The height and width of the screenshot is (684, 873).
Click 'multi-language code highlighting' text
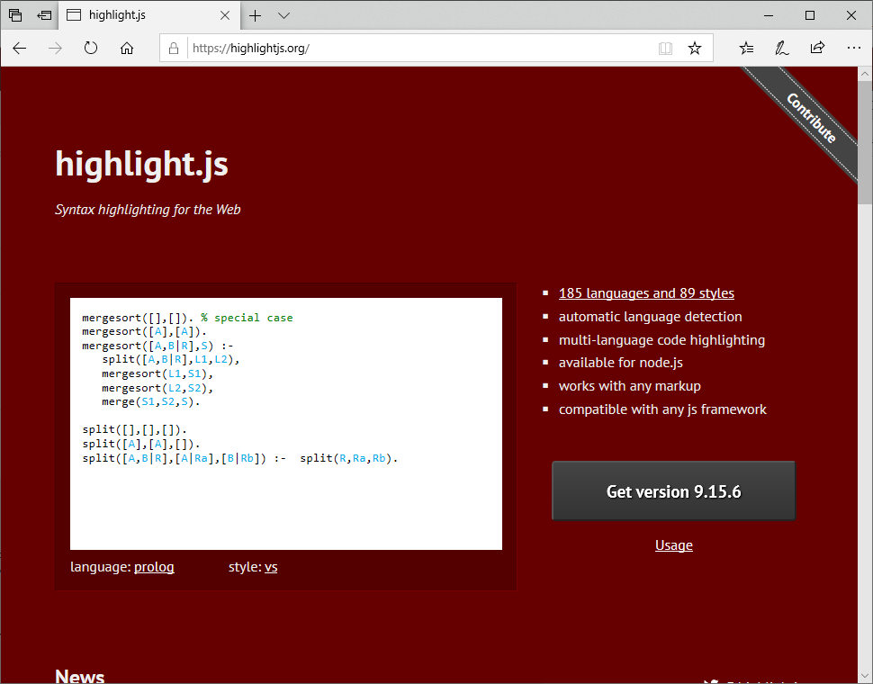pos(662,340)
